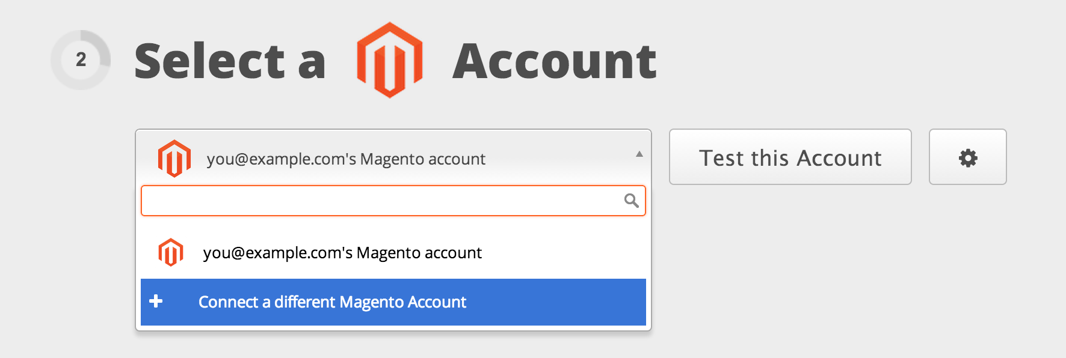Collapse dropdown using the small up arrow
The height and width of the screenshot is (358, 1066).
click(x=639, y=154)
